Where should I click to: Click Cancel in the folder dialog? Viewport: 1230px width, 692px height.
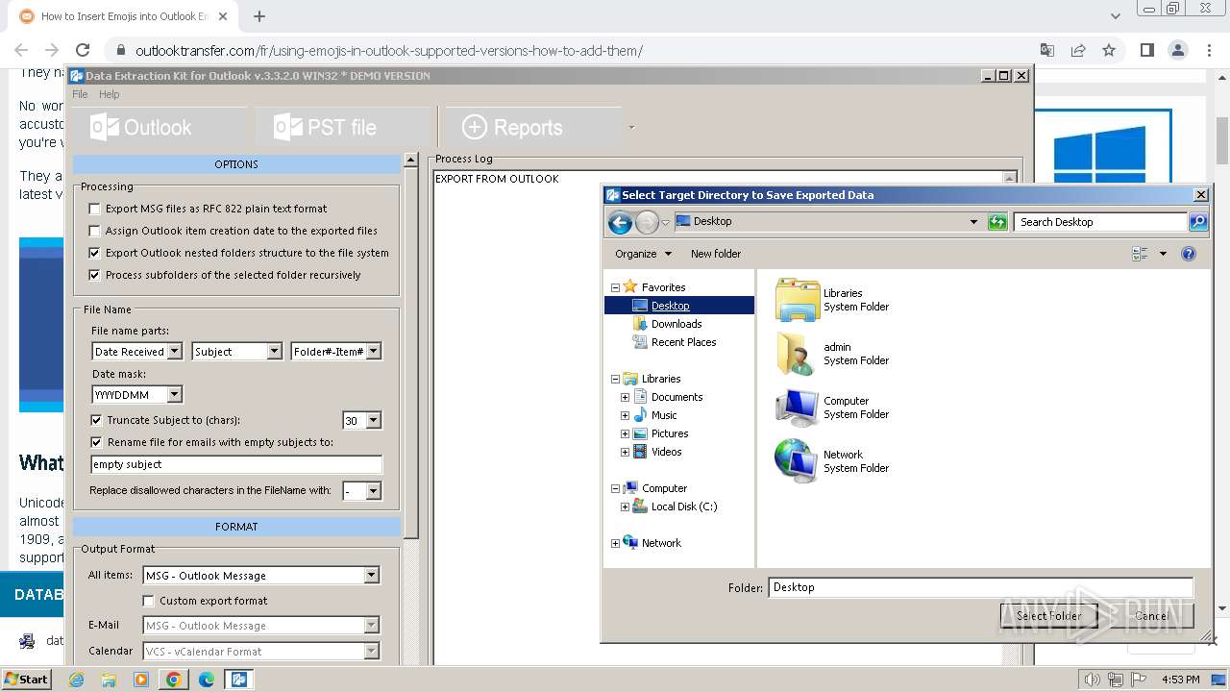point(1151,616)
